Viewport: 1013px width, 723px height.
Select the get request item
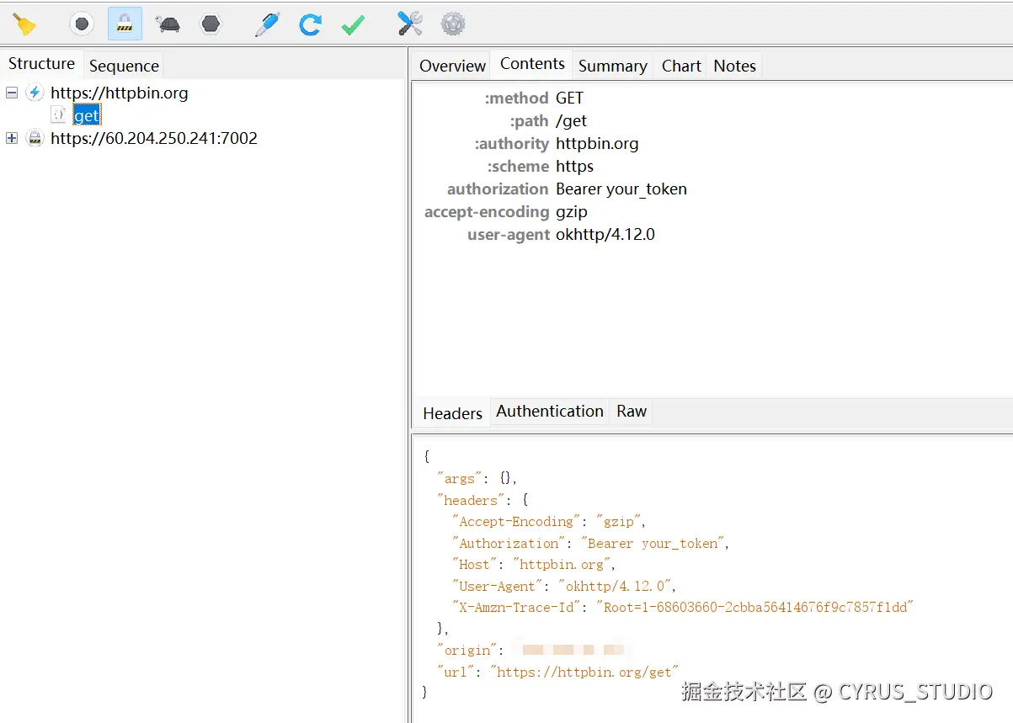(x=87, y=115)
